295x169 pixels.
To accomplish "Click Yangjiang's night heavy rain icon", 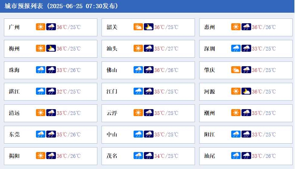I will point(246,134).
